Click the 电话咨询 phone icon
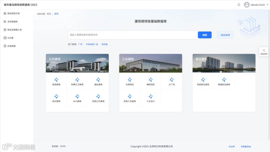 tap(264, 50)
